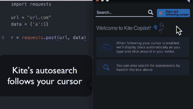This screenshot has height=109, width=193.
Task: Click the maximize window dot
Action: click(x=108, y=1)
